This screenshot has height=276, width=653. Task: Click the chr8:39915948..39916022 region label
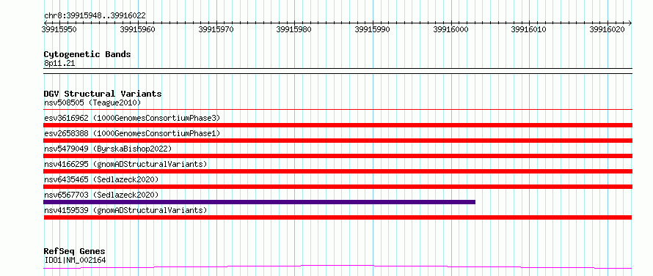[95, 16]
